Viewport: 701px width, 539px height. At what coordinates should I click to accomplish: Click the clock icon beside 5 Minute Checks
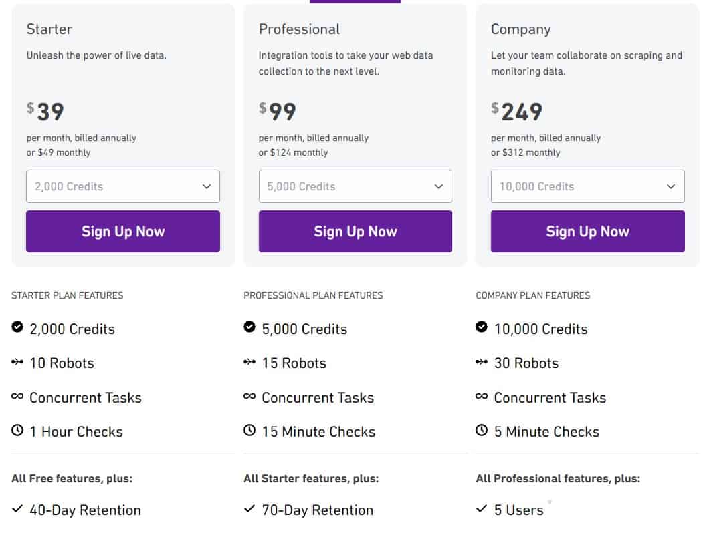(x=480, y=431)
